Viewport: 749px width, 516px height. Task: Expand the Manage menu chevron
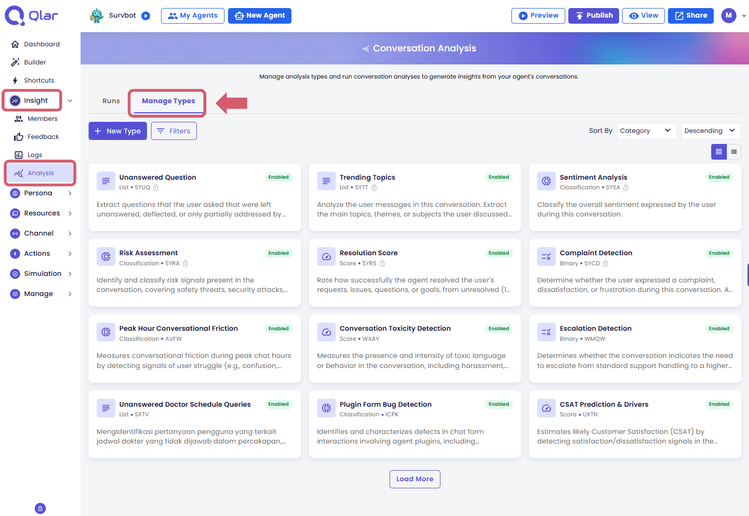tap(70, 294)
